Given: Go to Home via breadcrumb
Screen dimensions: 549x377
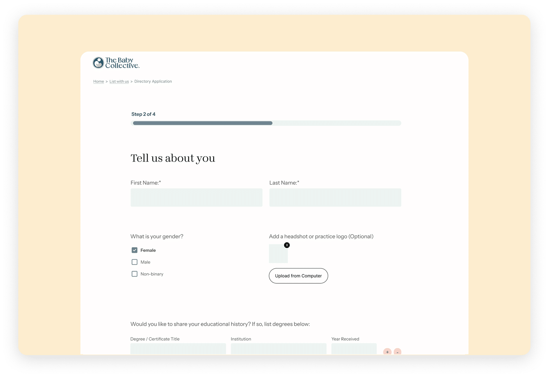Looking at the screenshot, I should tap(98, 81).
